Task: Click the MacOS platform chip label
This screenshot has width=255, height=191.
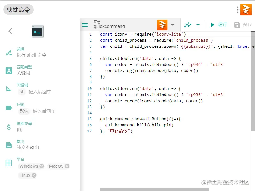Action: pyautogui.click(x=56, y=166)
